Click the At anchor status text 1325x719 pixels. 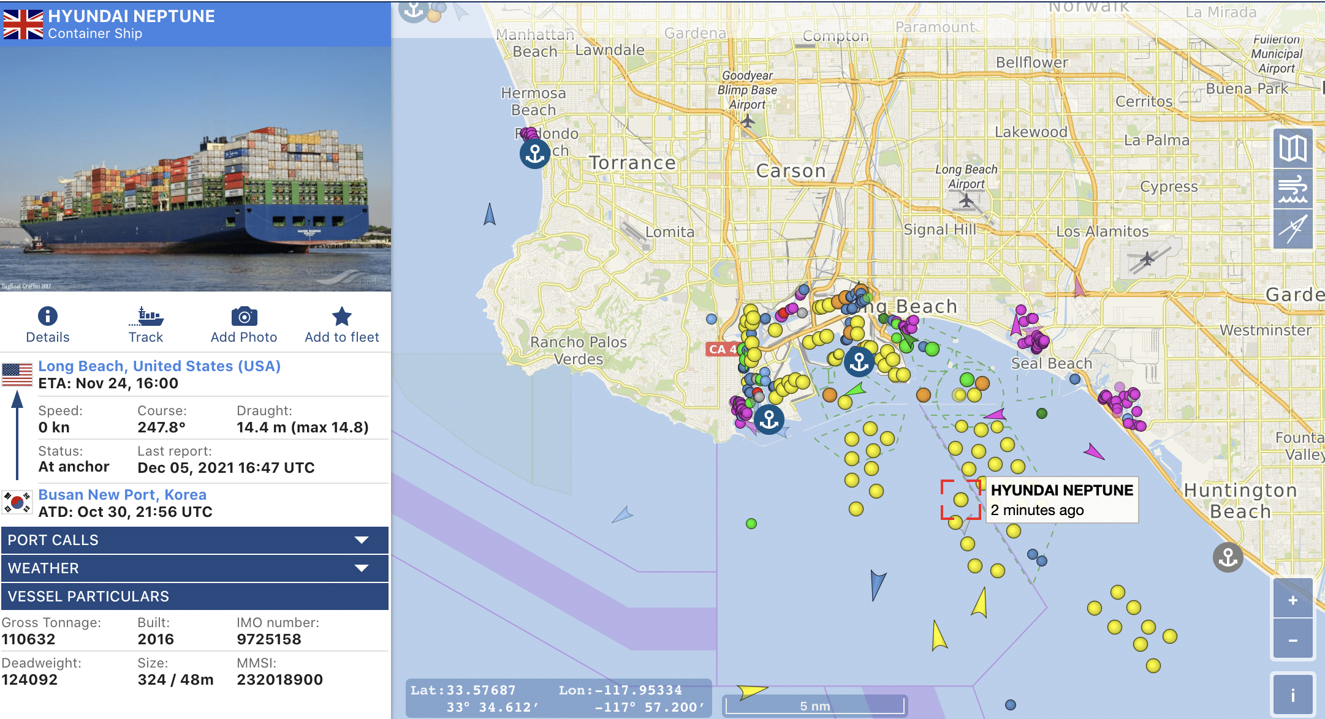tap(74, 467)
